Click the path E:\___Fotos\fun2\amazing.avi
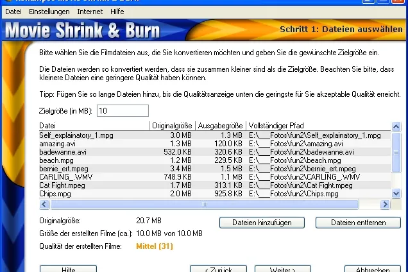This screenshot has height=272, width=408. tap(296, 144)
